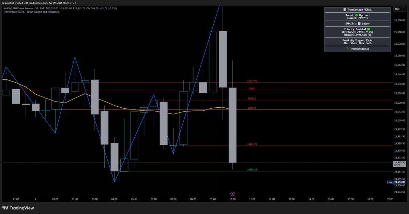Select the NASDAQ 100 E-mini Futures symbol title
This screenshot has height=214, width=409.
[x=18, y=8]
